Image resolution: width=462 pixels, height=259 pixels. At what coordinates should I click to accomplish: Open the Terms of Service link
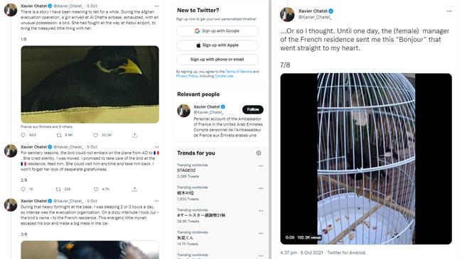click(239, 72)
